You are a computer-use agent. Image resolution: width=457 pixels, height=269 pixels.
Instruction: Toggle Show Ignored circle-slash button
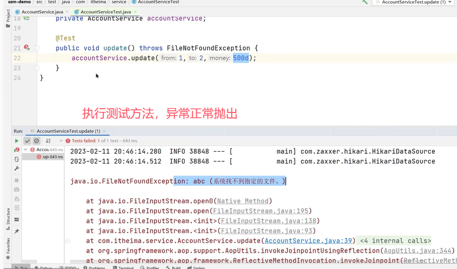tap(36, 141)
